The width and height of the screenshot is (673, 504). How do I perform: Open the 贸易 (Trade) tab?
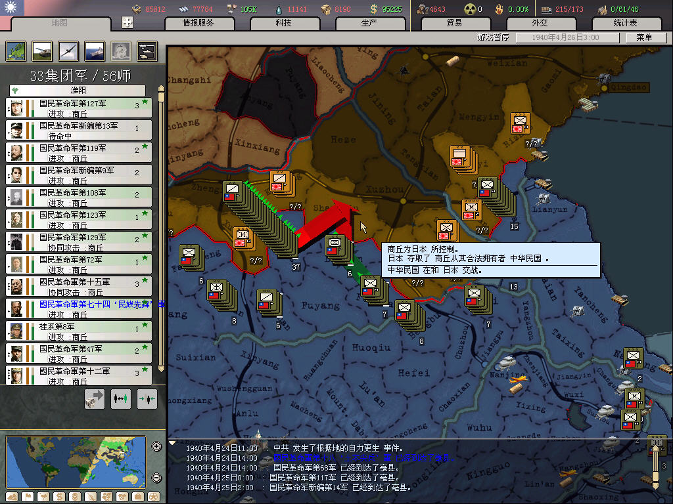pos(455,23)
